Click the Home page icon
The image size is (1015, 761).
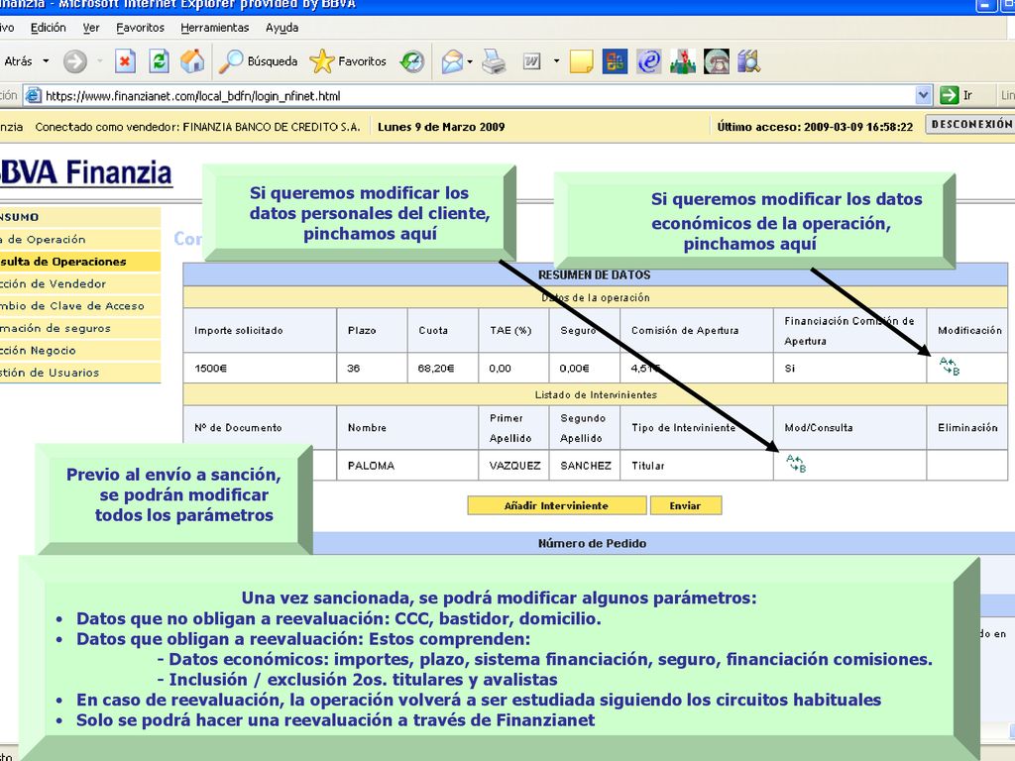(192, 60)
